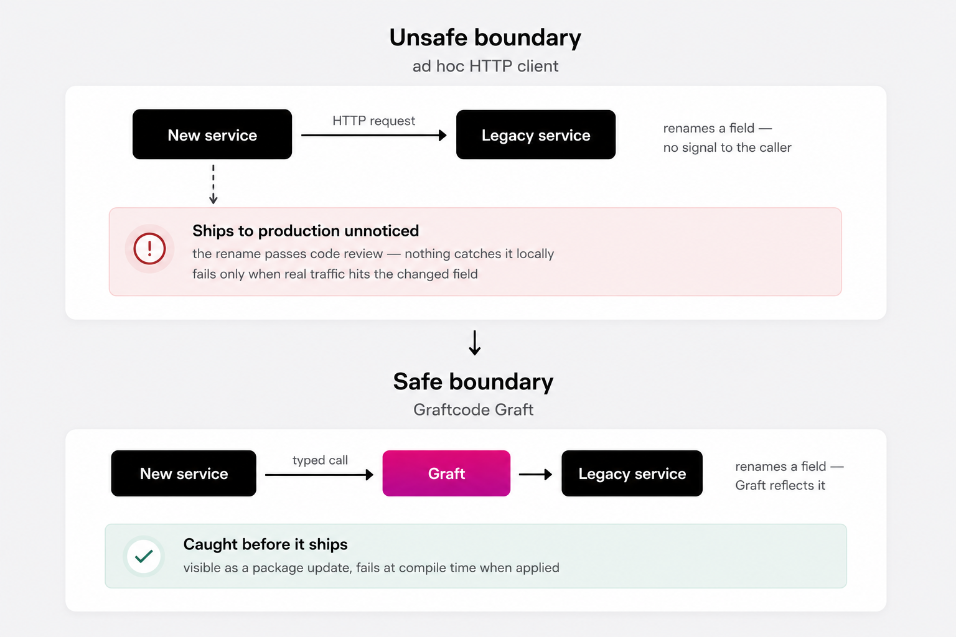
Task: Click the Graftcode Graft subtitle
Action: [x=474, y=409]
